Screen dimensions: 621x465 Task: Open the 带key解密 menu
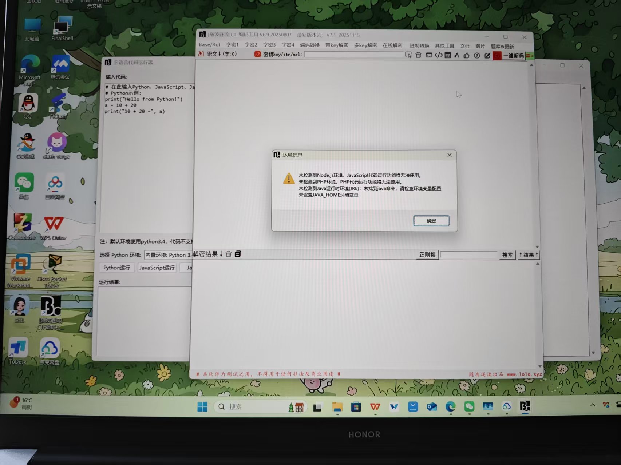pyautogui.click(x=337, y=45)
